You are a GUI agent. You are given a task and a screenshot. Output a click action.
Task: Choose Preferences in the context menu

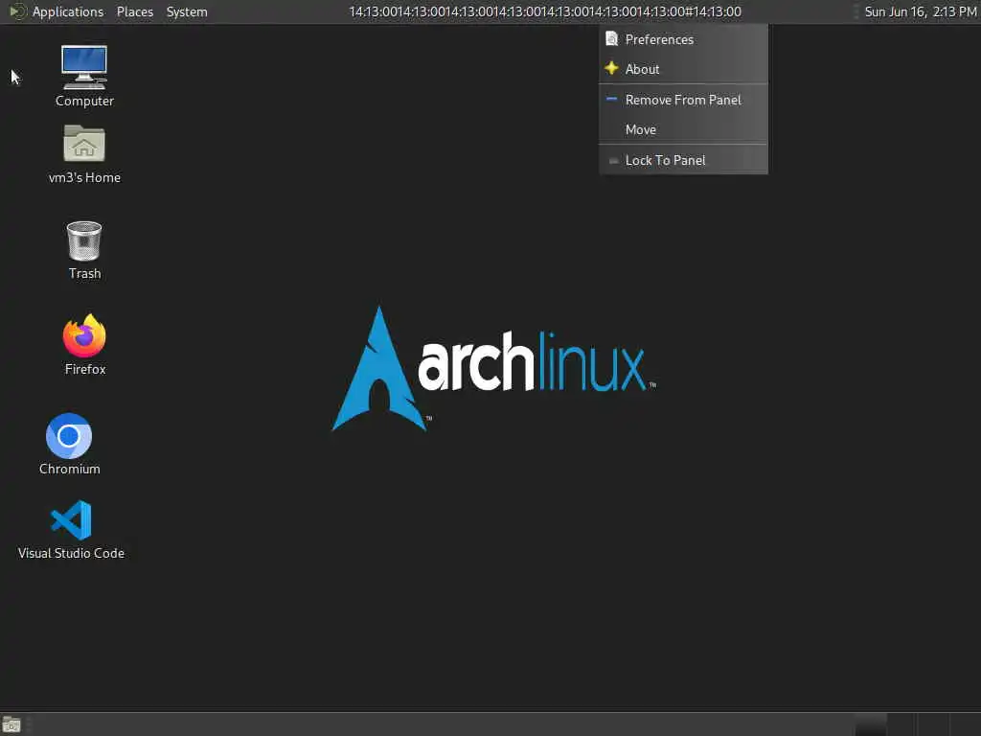[683, 39]
